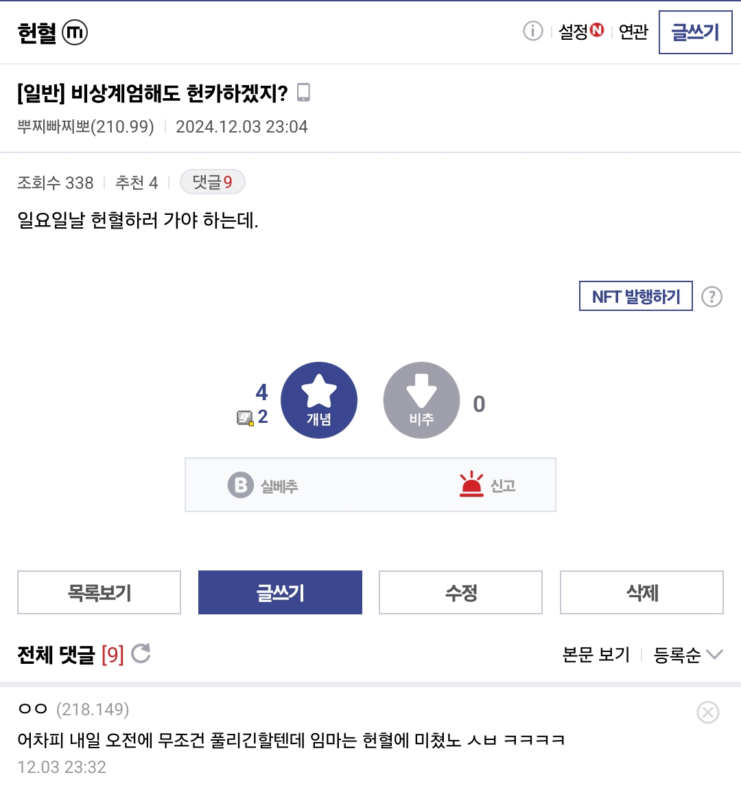The height and width of the screenshot is (786, 741).
Task: Click the NFT help question mark icon
Action: (x=712, y=297)
